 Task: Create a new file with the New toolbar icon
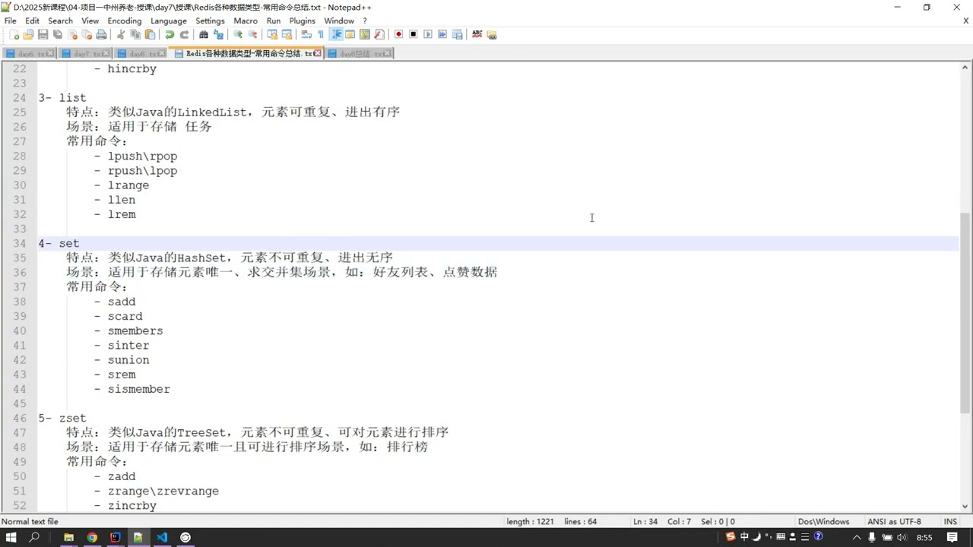tap(14, 34)
